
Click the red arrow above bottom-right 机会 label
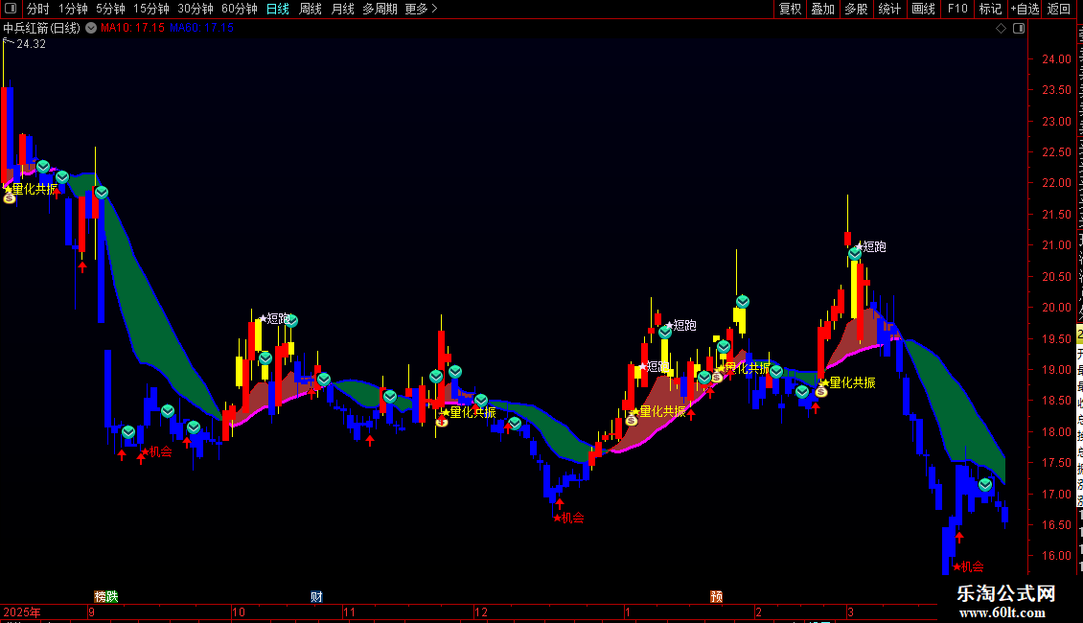point(958,537)
